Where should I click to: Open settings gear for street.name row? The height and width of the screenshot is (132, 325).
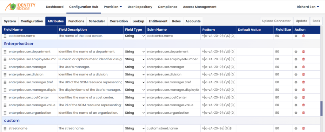(x=296, y=128)
